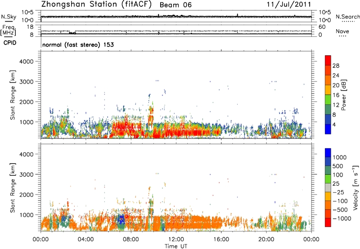
Task: Click the 16 label on the power colorbar
Action: coord(336,95)
